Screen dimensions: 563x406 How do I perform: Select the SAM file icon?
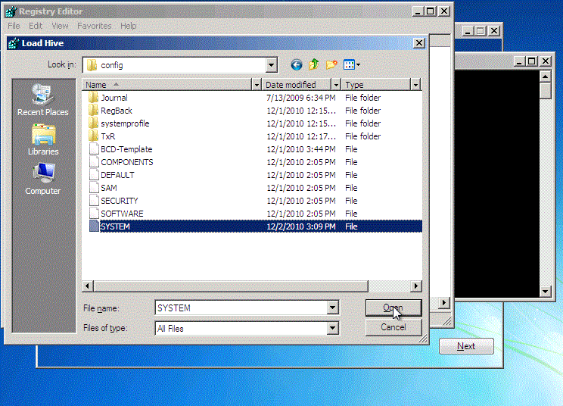click(x=94, y=188)
